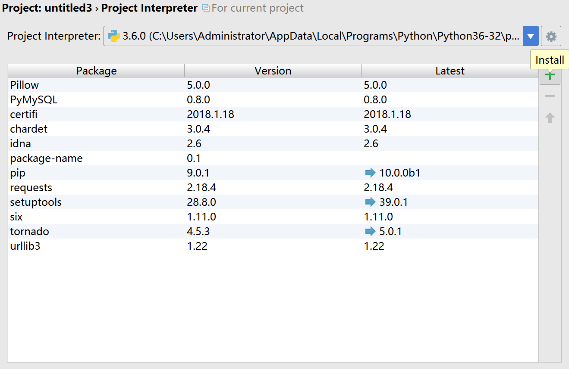Select the idna package row
This screenshot has height=369, width=569.
(x=273, y=143)
